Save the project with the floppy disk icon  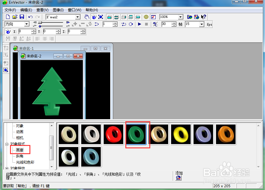tap(22, 17)
